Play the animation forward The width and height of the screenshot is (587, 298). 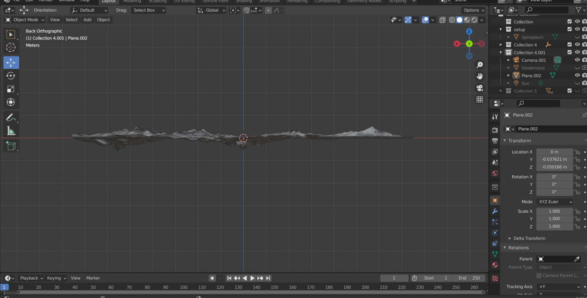coord(252,278)
